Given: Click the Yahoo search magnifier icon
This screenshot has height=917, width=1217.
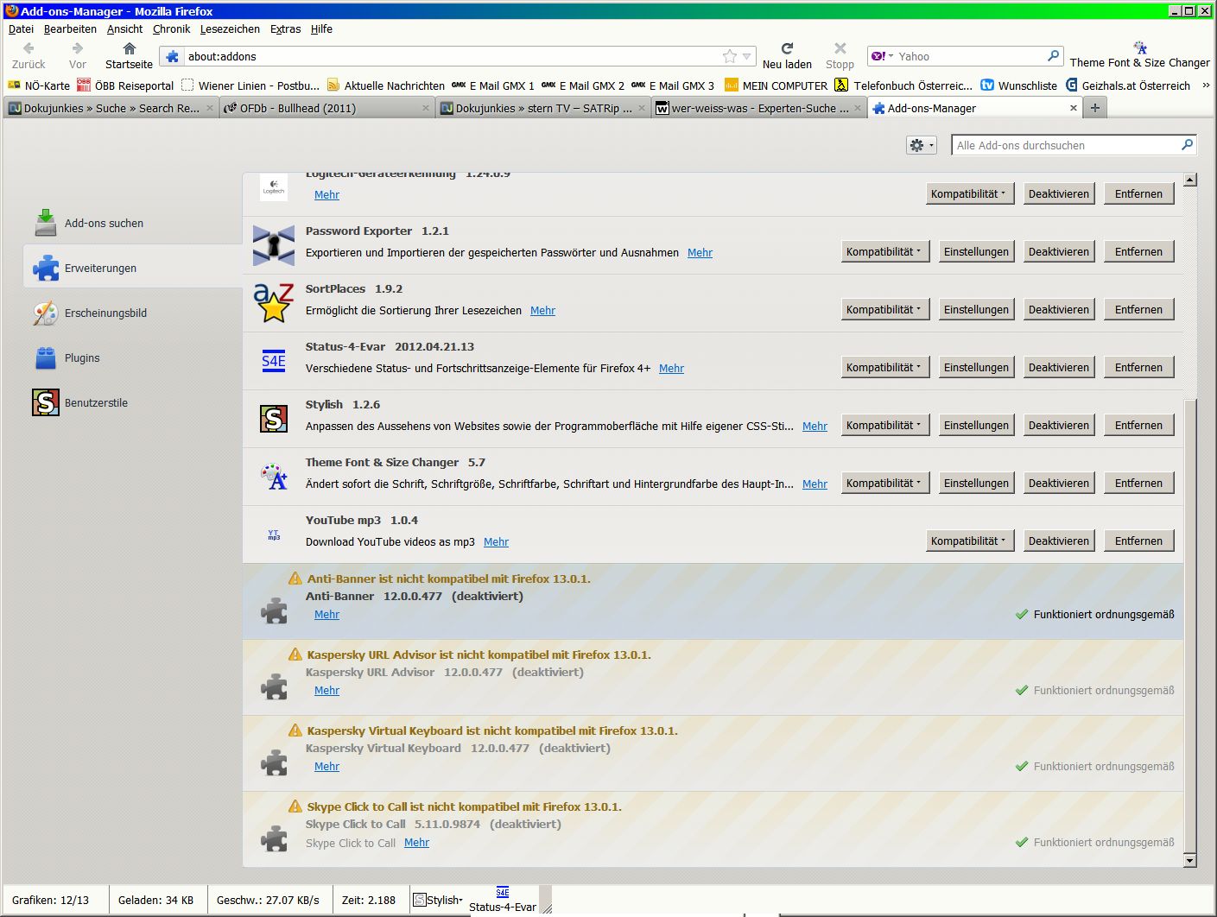Looking at the screenshot, I should click(x=1053, y=56).
